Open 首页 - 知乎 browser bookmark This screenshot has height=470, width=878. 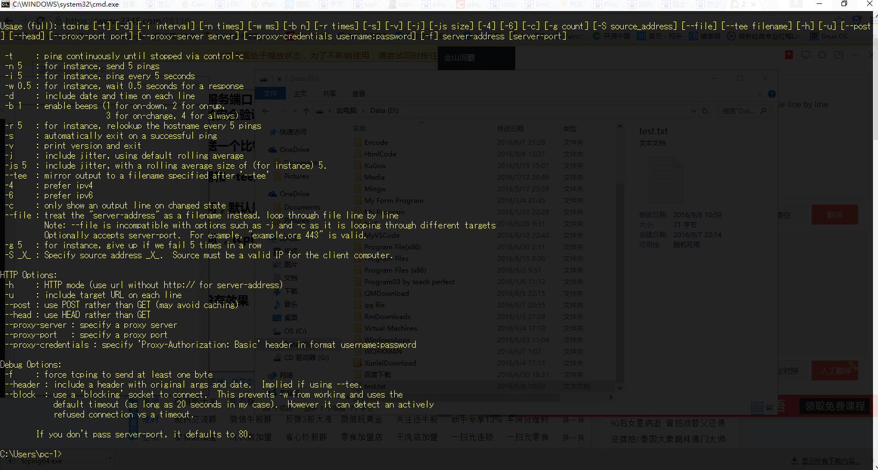[659, 36]
